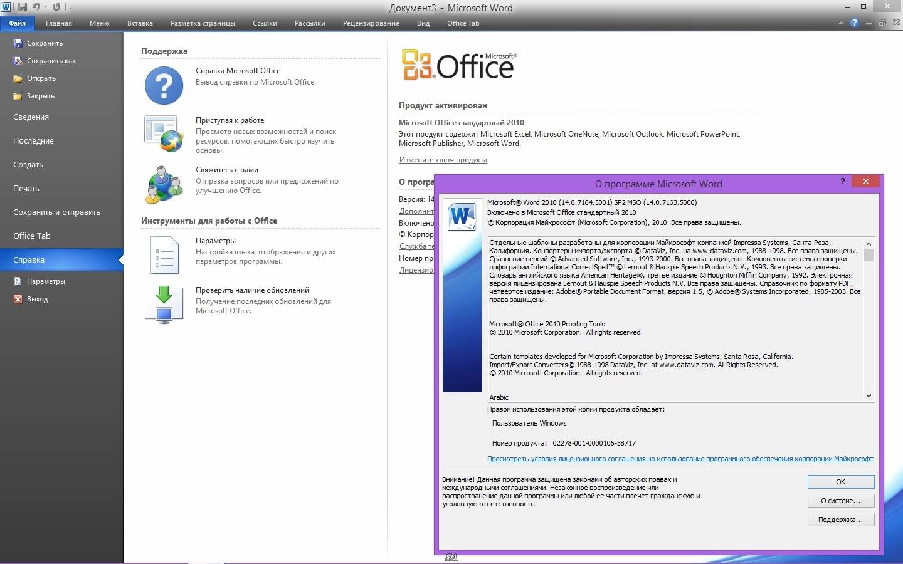Click Microsoft Office стандартный 2010 text
Screen dimensions: 903x564
[x=462, y=123]
